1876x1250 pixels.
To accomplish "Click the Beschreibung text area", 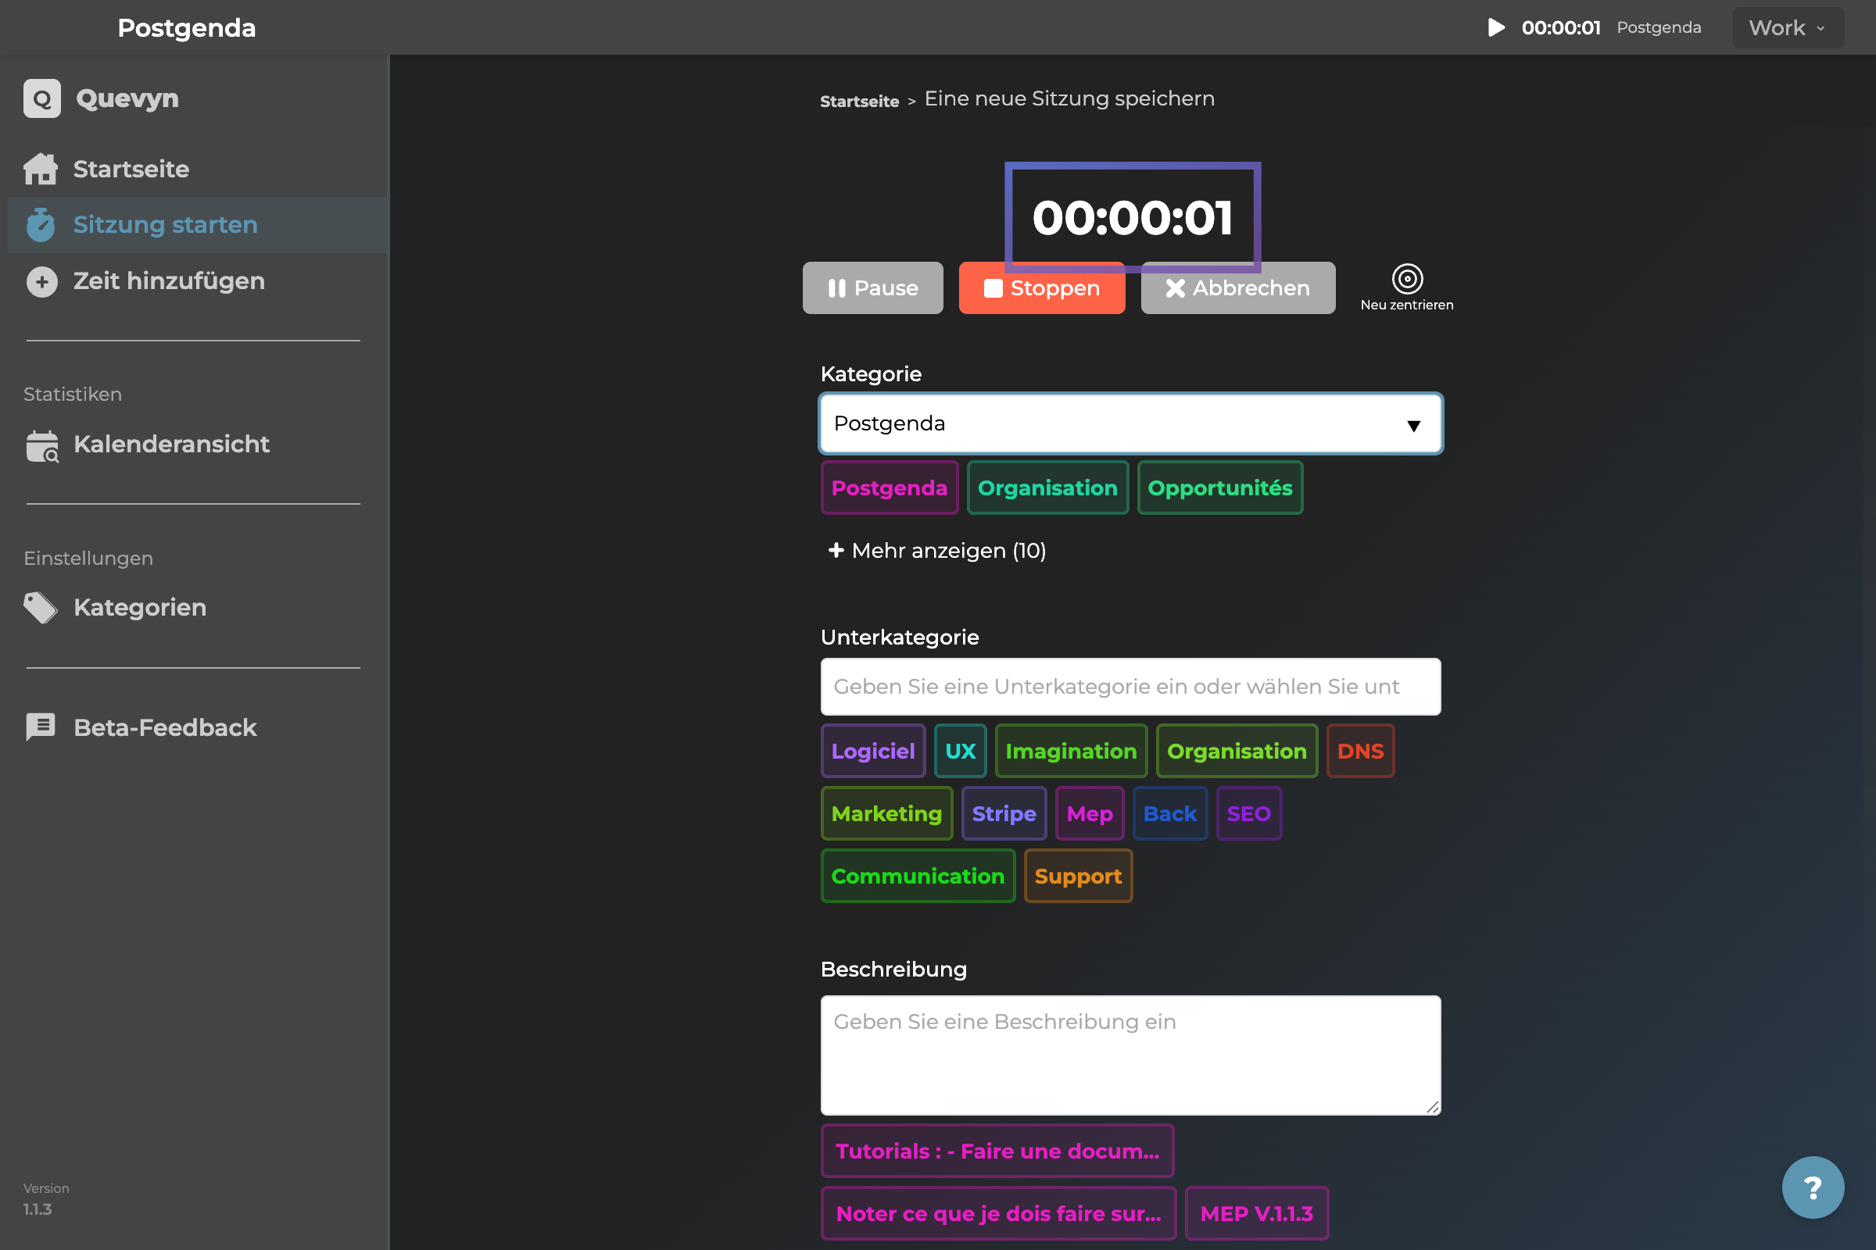I will (1130, 1055).
